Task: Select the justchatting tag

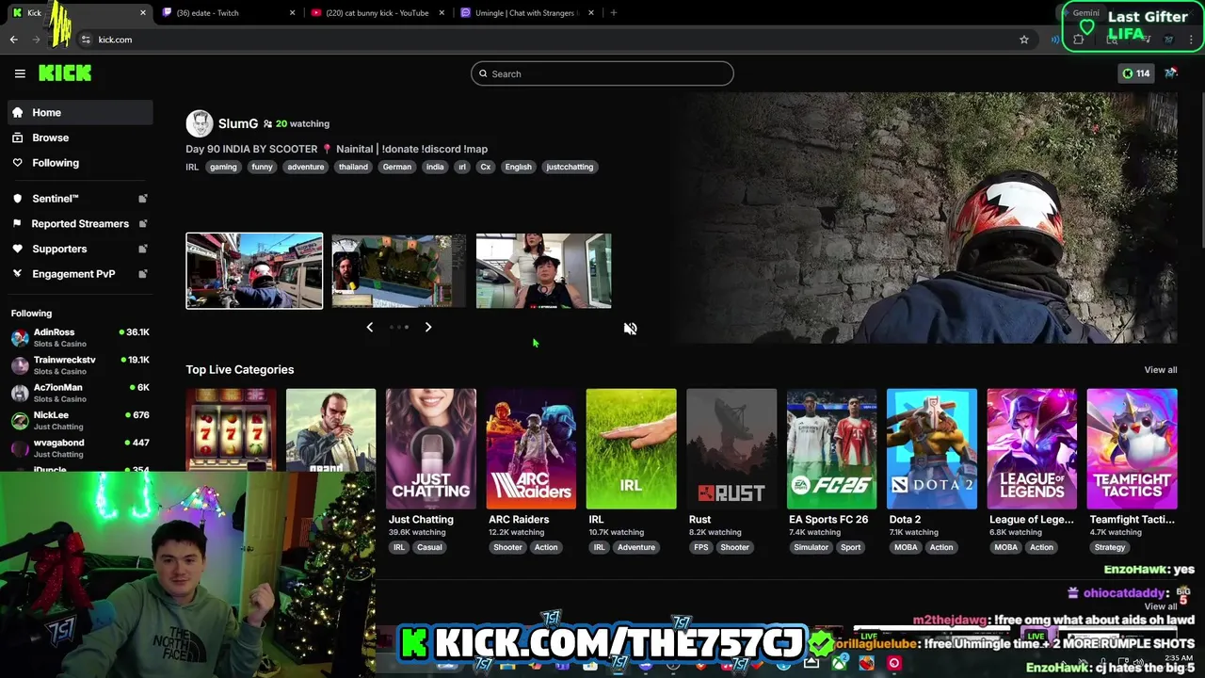Action: (570, 167)
